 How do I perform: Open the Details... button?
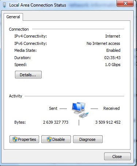tap(28, 75)
